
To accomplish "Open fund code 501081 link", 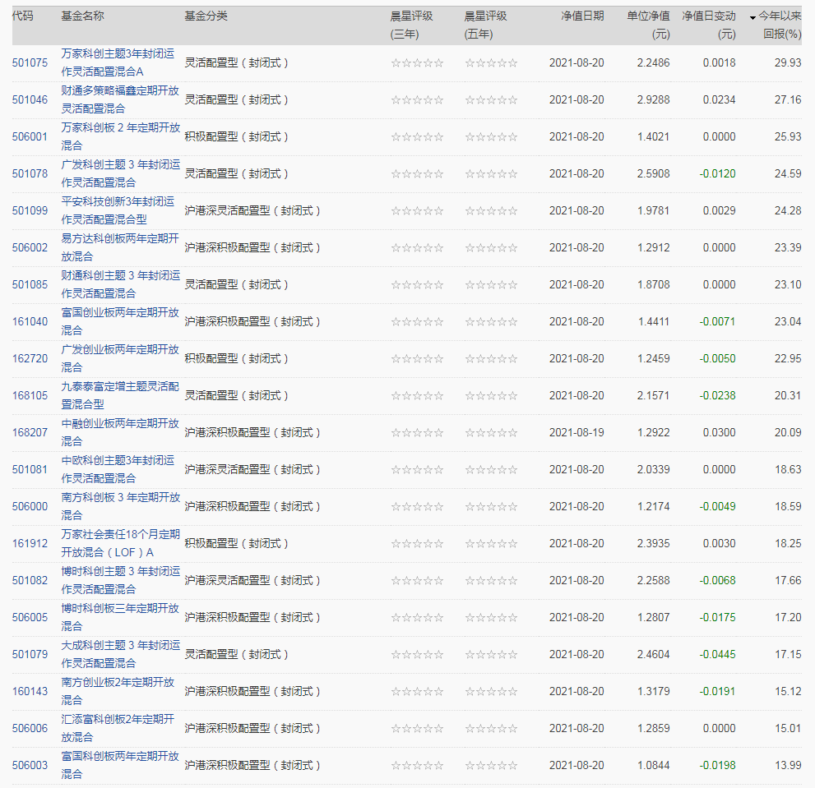I will tap(30, 469).
